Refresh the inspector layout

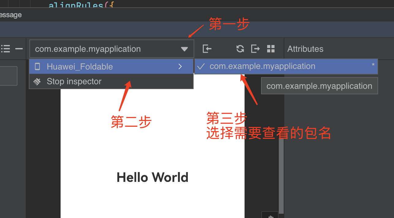(240, 49)
